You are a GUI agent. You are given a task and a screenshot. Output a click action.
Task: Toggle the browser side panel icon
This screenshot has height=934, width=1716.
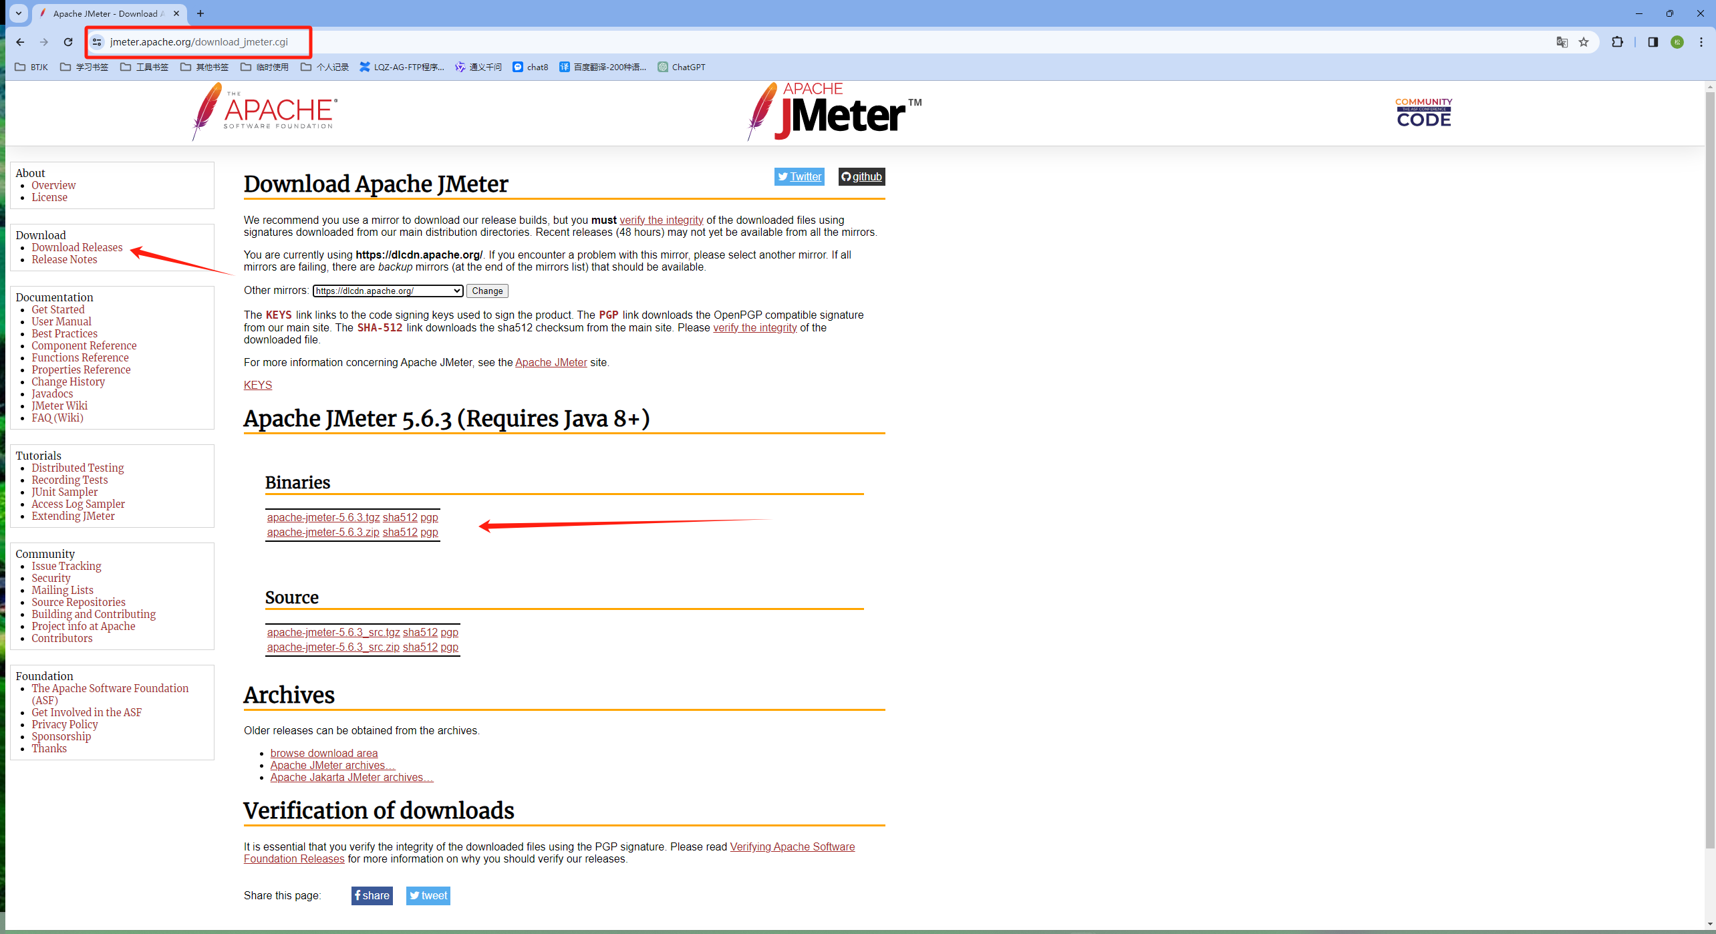click(x=1653, y=42)
